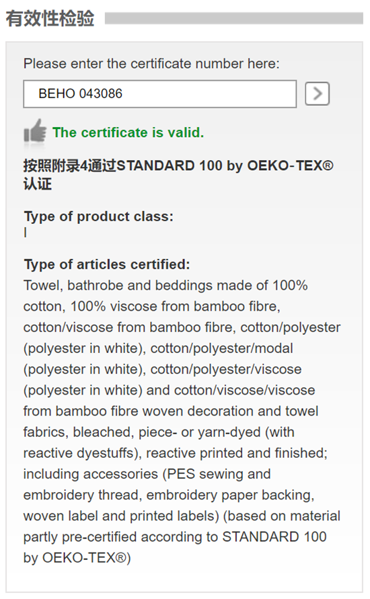Click 'Please enter the certificate number here:' prompt

[151, 63]
